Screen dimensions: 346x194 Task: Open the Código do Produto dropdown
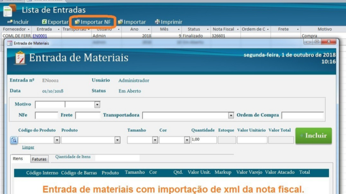click(x=57, y=140)
